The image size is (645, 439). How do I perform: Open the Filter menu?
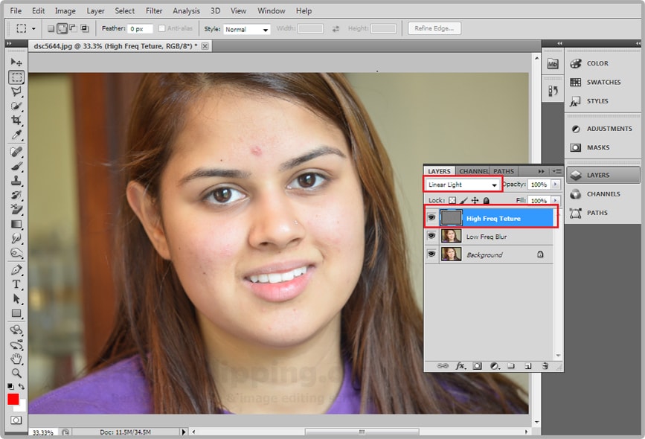pos(154,10)
